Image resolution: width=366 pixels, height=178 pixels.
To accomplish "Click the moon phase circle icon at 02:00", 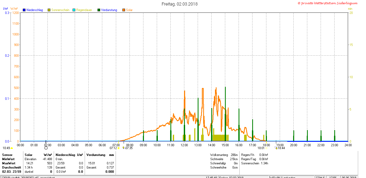I will click(46, 148).
